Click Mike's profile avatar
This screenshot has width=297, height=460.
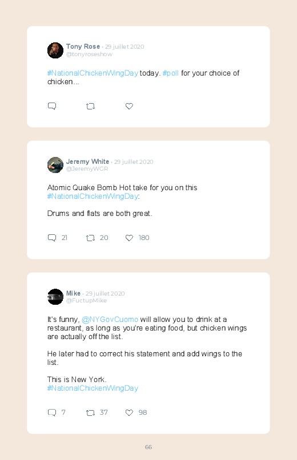(55, 297)
